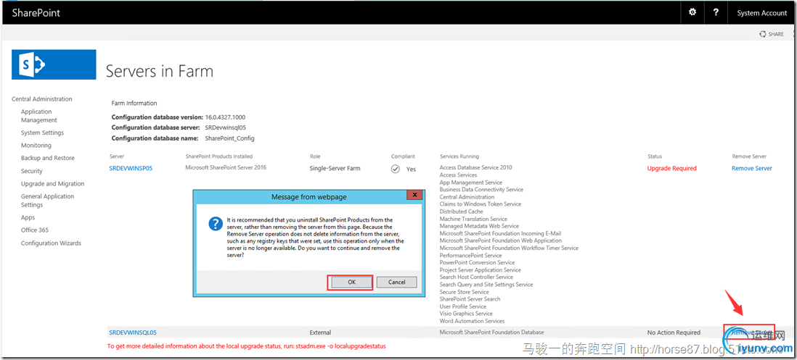The image size is (797, 360).
Task: Click the Compliant checkmark icon for SRDEVWINSP05
Action: [396, 169]
